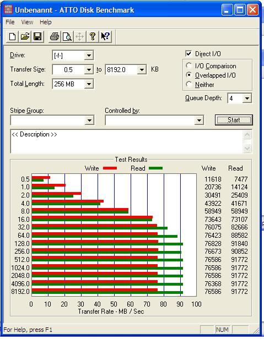Open the View menu

(x=28, y=22)
